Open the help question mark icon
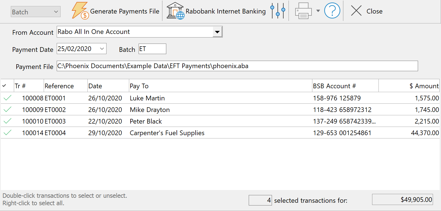 (332, 11)
